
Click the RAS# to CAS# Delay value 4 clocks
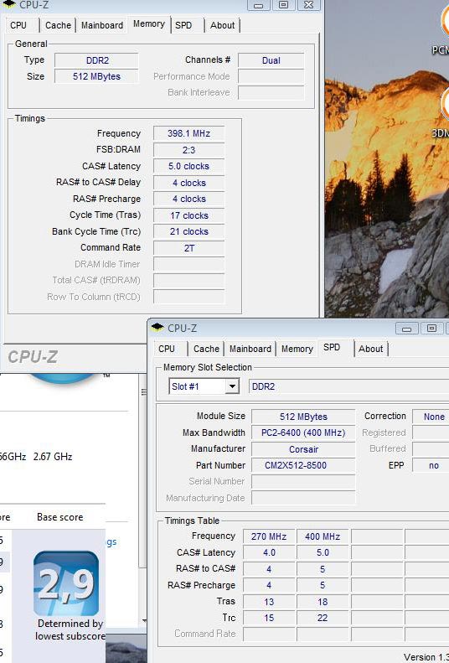pyautogui.click(x=188, y=183)
